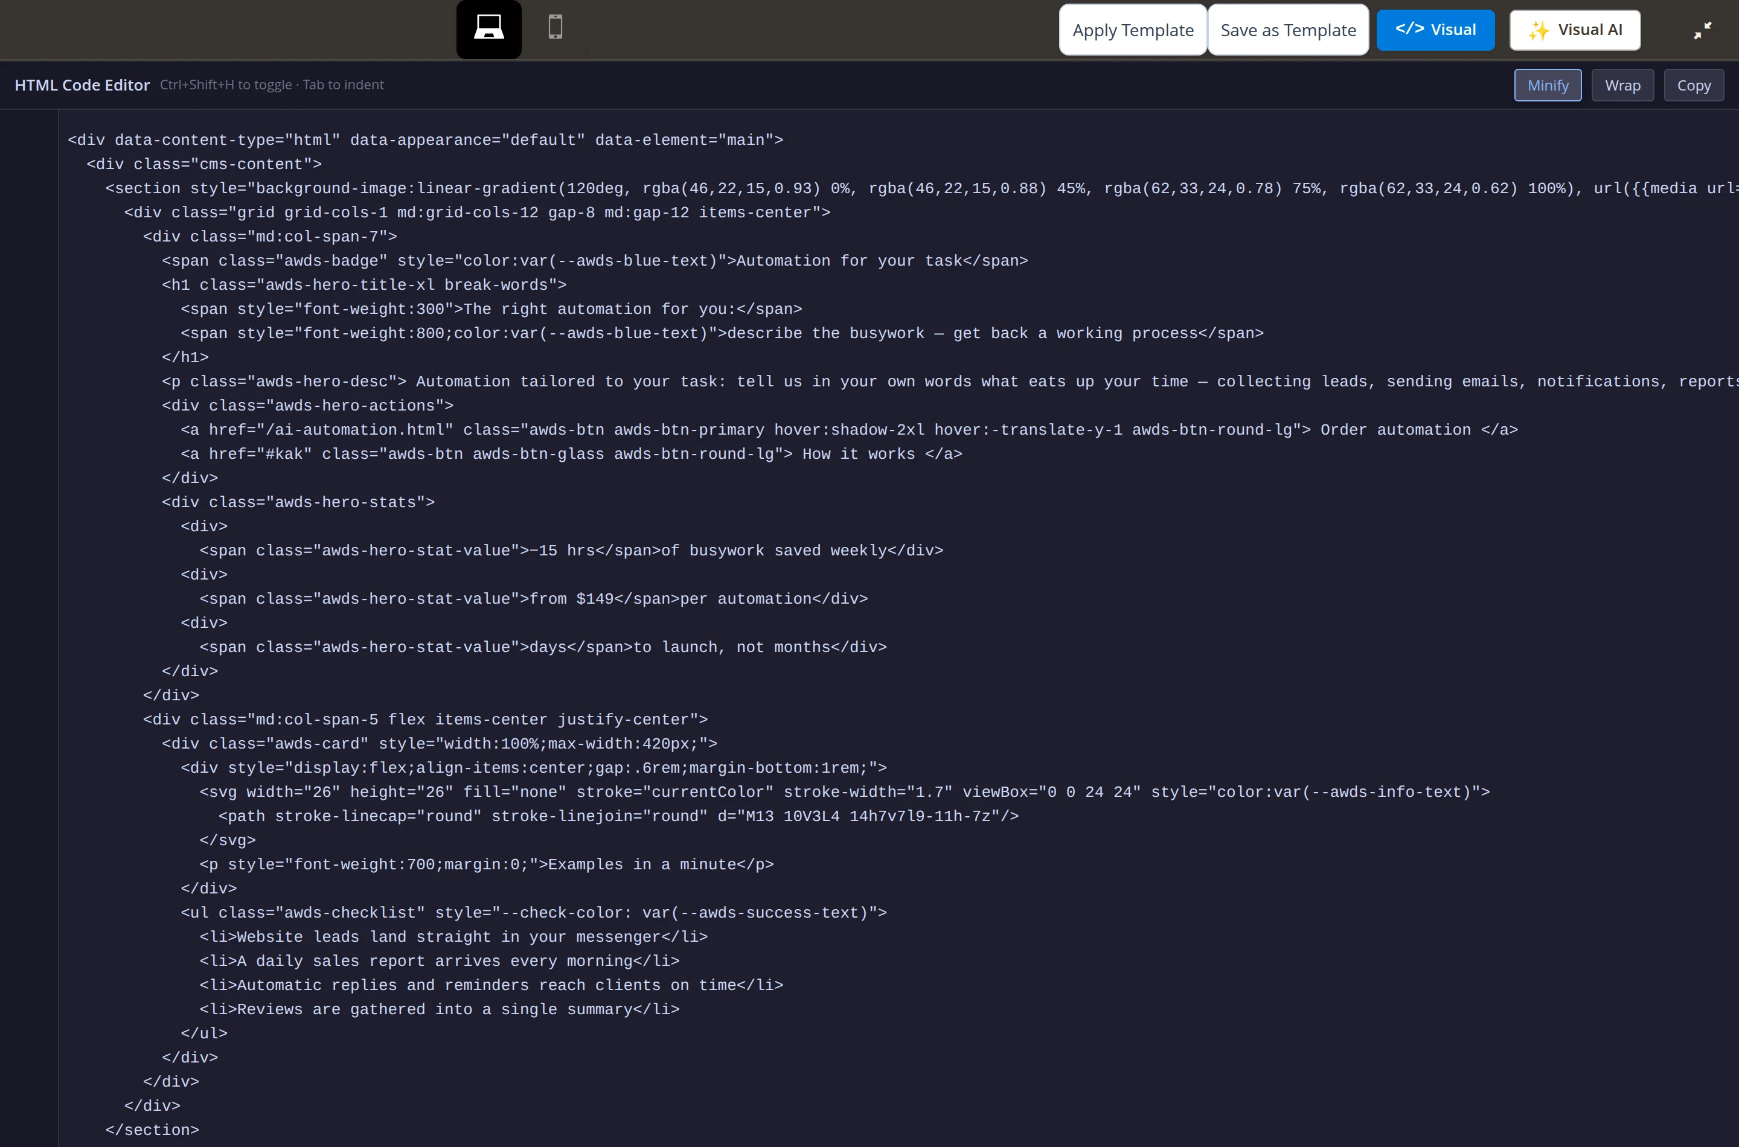Click the Website leads list item line
This screenshot has width=1739, height=1147.
click(x=453, y=936)
